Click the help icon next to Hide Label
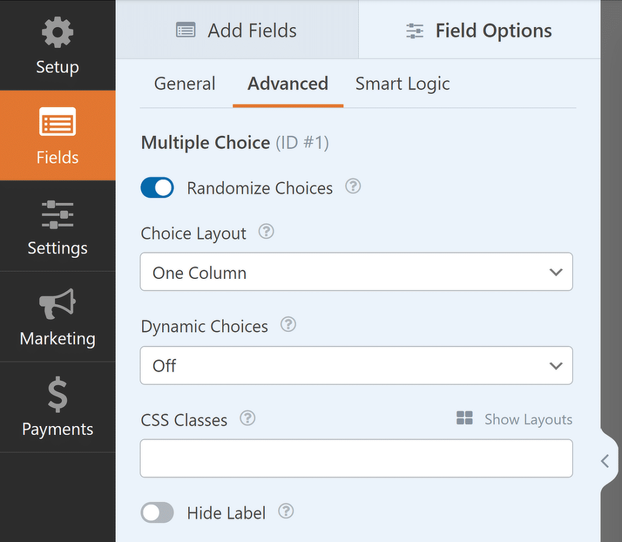Screen dimensions: 622x542 coord(285,512)
